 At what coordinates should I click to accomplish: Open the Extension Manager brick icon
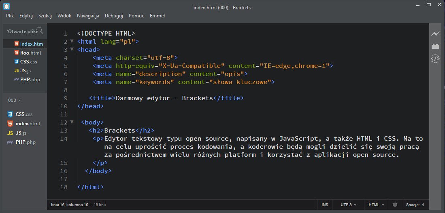point(435,46)
